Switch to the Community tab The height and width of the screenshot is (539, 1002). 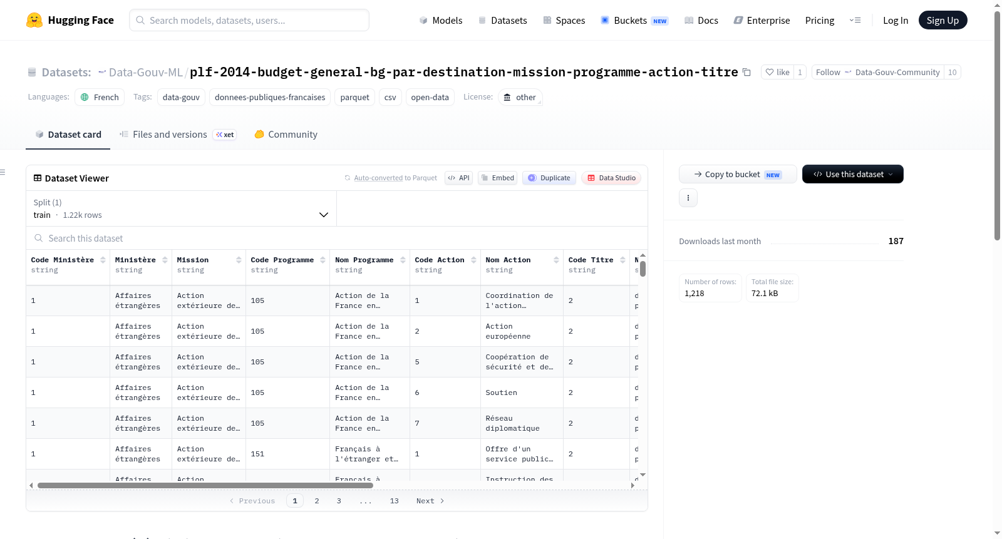(286, 134)
